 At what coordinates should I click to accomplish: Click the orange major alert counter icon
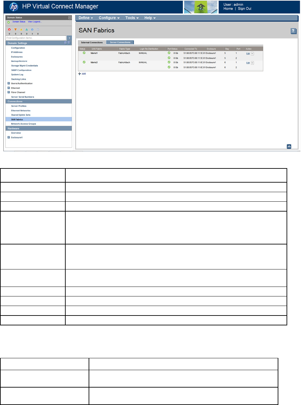point(15,30)
